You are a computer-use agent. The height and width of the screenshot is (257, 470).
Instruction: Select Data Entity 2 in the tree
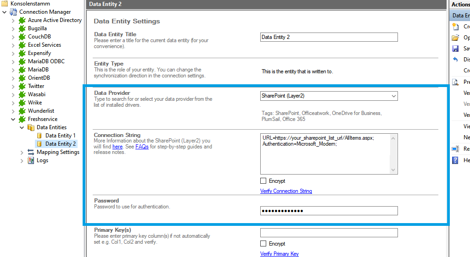pyautogui.click(x=60, y=144)
